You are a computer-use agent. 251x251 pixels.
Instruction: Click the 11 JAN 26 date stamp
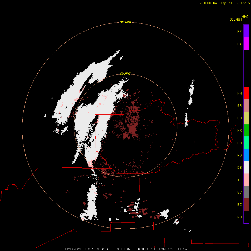point(162,249)
